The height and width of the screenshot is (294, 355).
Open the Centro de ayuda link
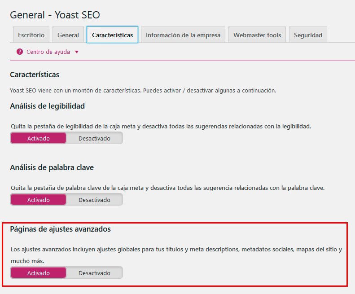pyautogui.click(x=48, y=52)
